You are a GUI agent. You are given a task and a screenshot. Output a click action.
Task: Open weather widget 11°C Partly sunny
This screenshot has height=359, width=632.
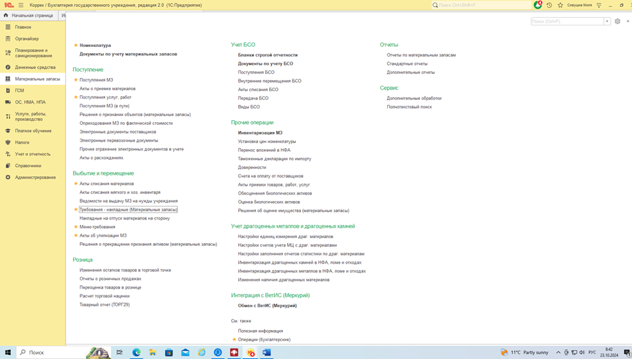coord(525,353)
